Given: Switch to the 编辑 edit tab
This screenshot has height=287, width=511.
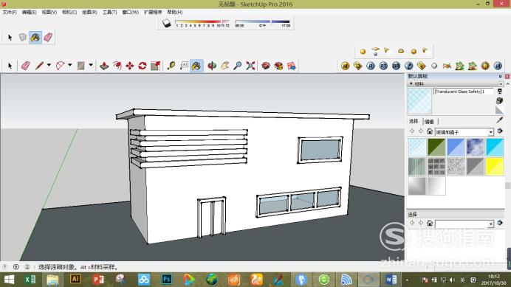Looking at the screenshot, I should [429, 122].
